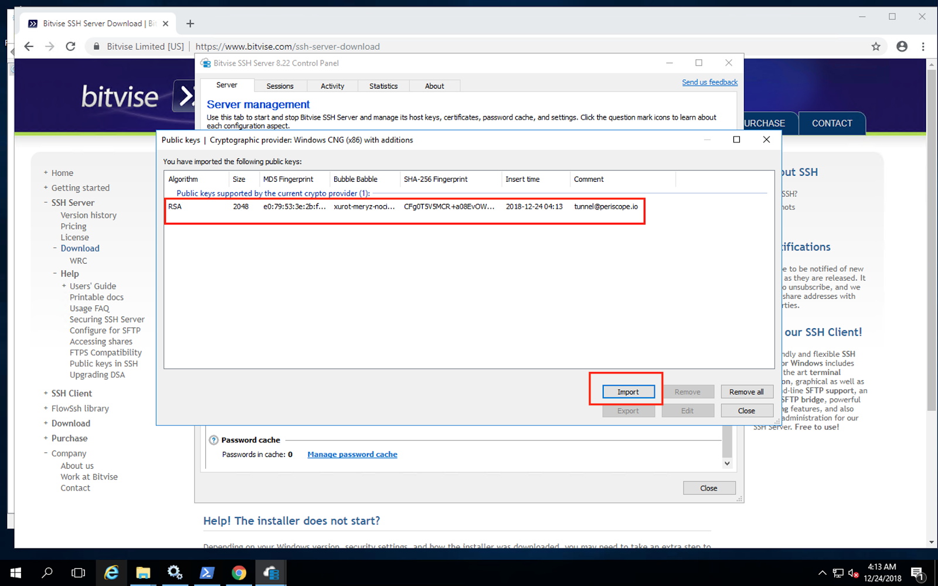This screenshot has width=938, height=586.
Task: Open the Send us feedback link
Action: [x=710, y=82]
